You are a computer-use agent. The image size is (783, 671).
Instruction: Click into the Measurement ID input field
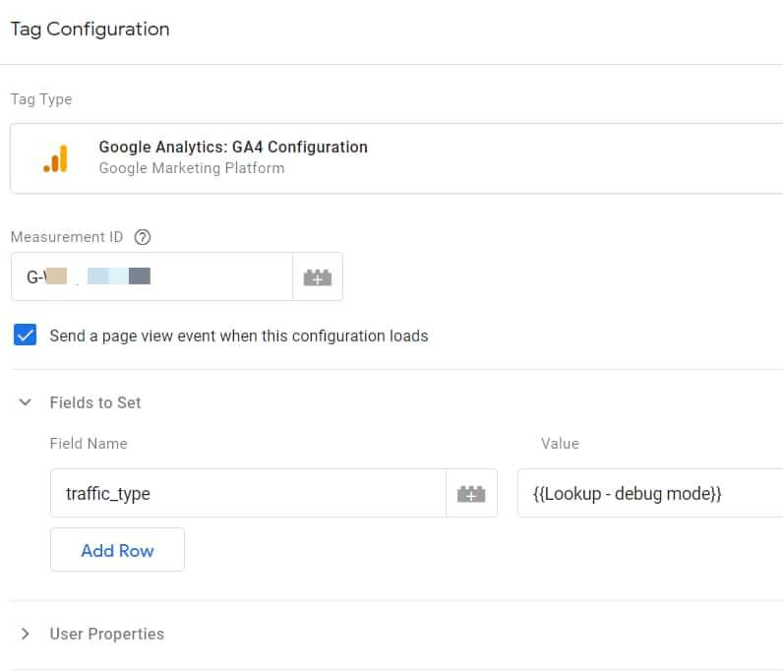(x=152, y=277)
